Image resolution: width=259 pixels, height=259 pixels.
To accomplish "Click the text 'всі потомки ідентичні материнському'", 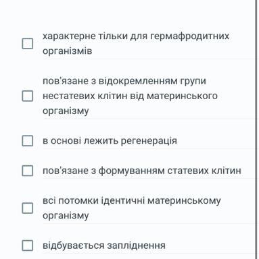I will 132,200.
